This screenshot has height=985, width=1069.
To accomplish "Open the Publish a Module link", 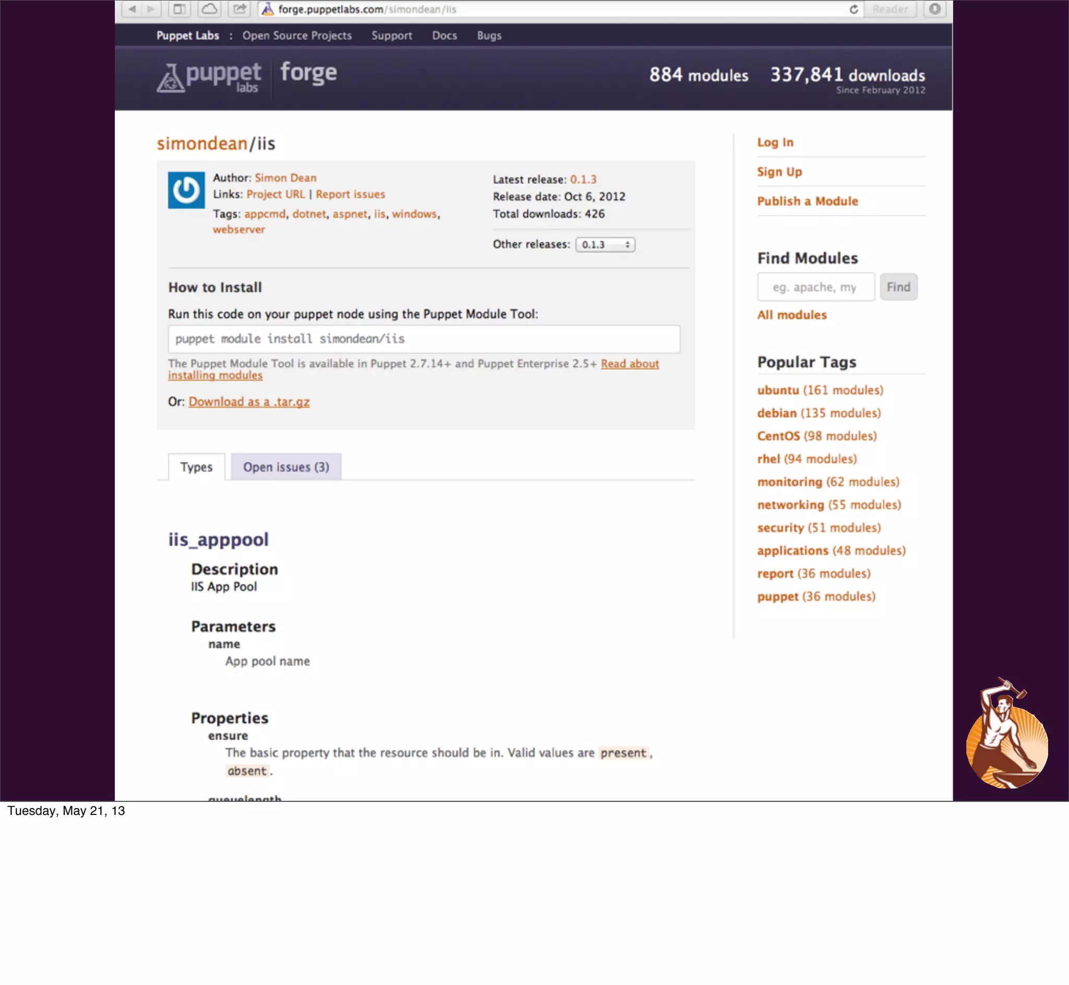I will tap(807, 201).
